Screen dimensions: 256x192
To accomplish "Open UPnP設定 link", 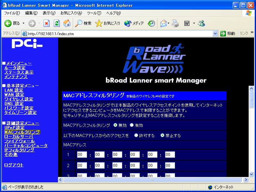I will 14,128.
